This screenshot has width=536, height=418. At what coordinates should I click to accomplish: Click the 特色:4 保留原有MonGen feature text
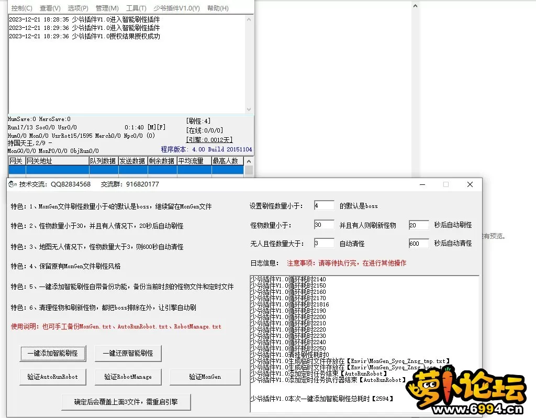pos(65,266)
